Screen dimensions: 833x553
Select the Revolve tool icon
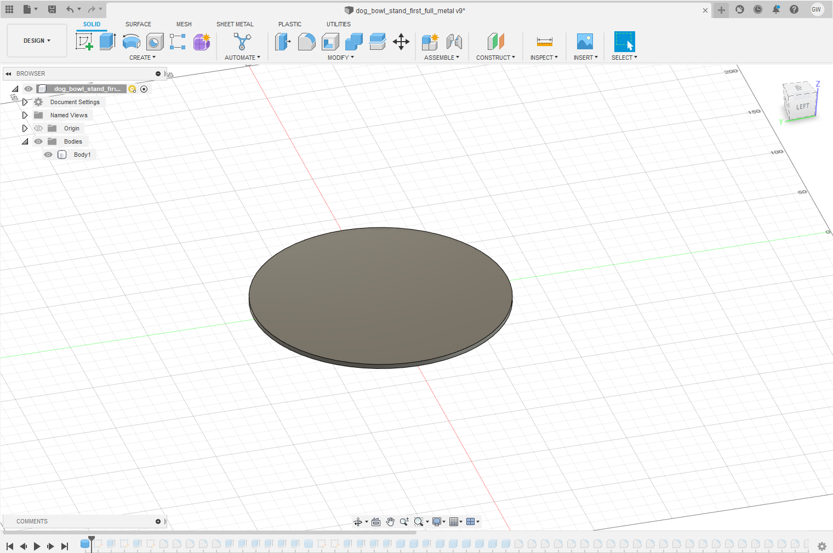coord(131,42)
